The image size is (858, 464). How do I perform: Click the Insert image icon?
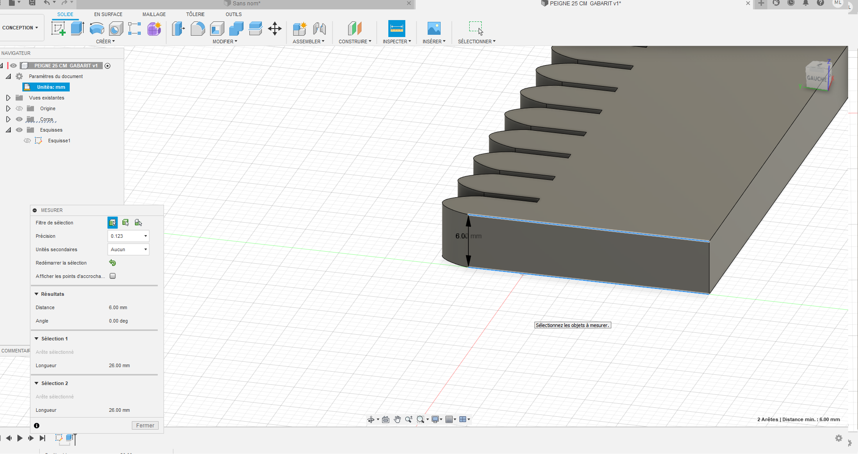(433, 29)
